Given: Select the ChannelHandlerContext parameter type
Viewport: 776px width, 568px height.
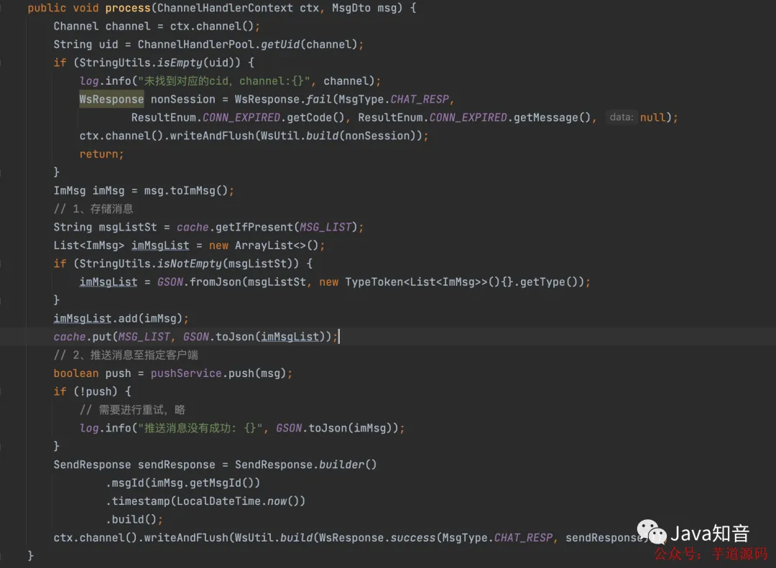Looking at the screenshot, I should pyautogui.click(x=225, y=8).
